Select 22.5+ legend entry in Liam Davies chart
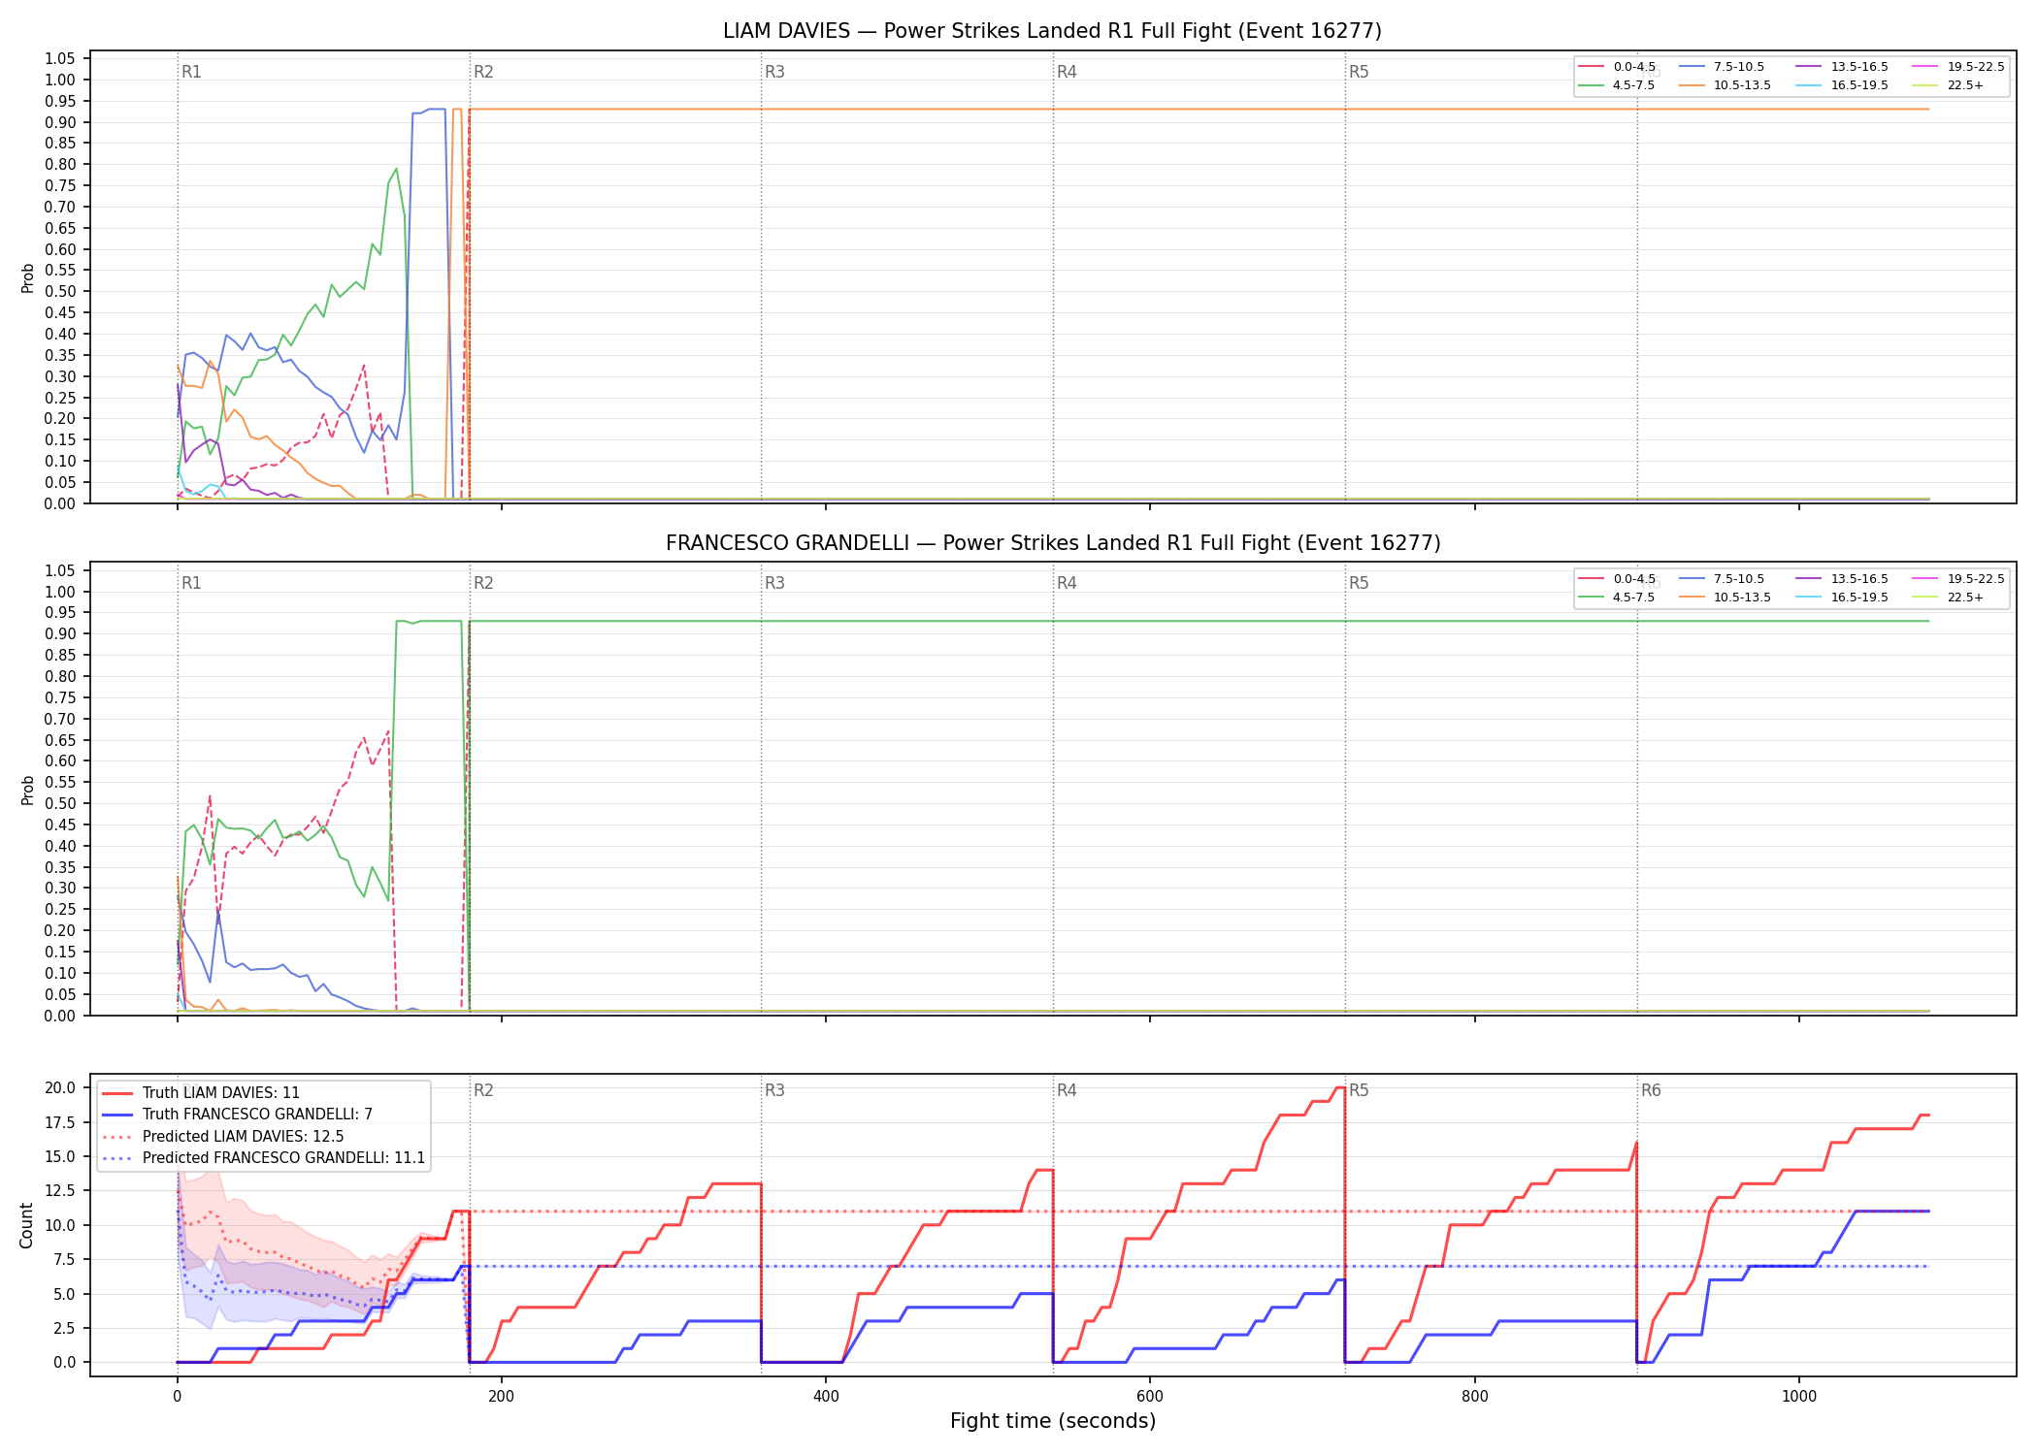 (x=1949, y=85)
